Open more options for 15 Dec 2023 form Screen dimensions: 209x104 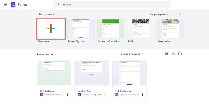click(x=67, y=95)
